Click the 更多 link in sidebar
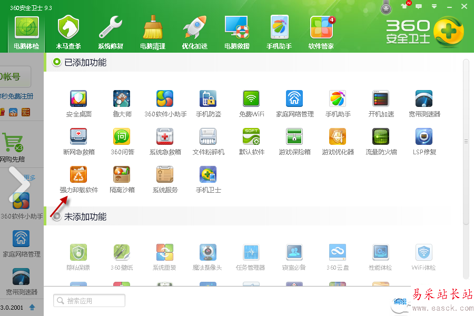Screen dimensions: 474x316 29,177
